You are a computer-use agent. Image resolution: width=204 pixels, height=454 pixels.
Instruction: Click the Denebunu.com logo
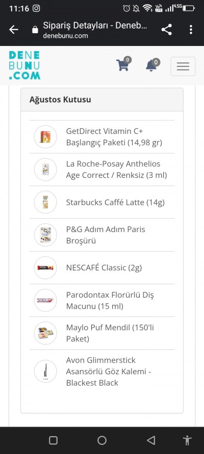coord(24,65)
